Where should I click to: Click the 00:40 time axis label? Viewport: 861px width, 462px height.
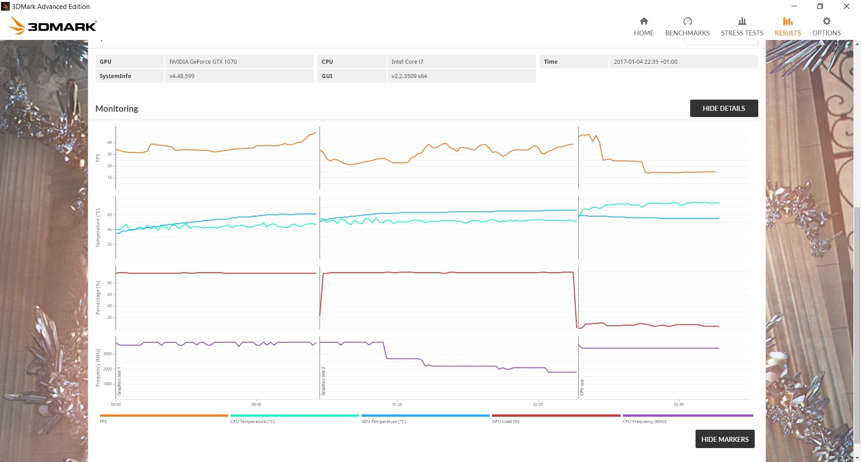[x=257, y=405]
